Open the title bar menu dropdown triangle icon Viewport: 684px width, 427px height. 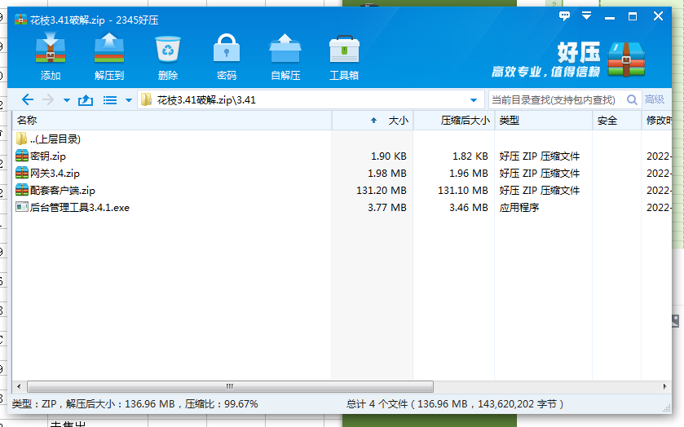[x=587, y=16]
